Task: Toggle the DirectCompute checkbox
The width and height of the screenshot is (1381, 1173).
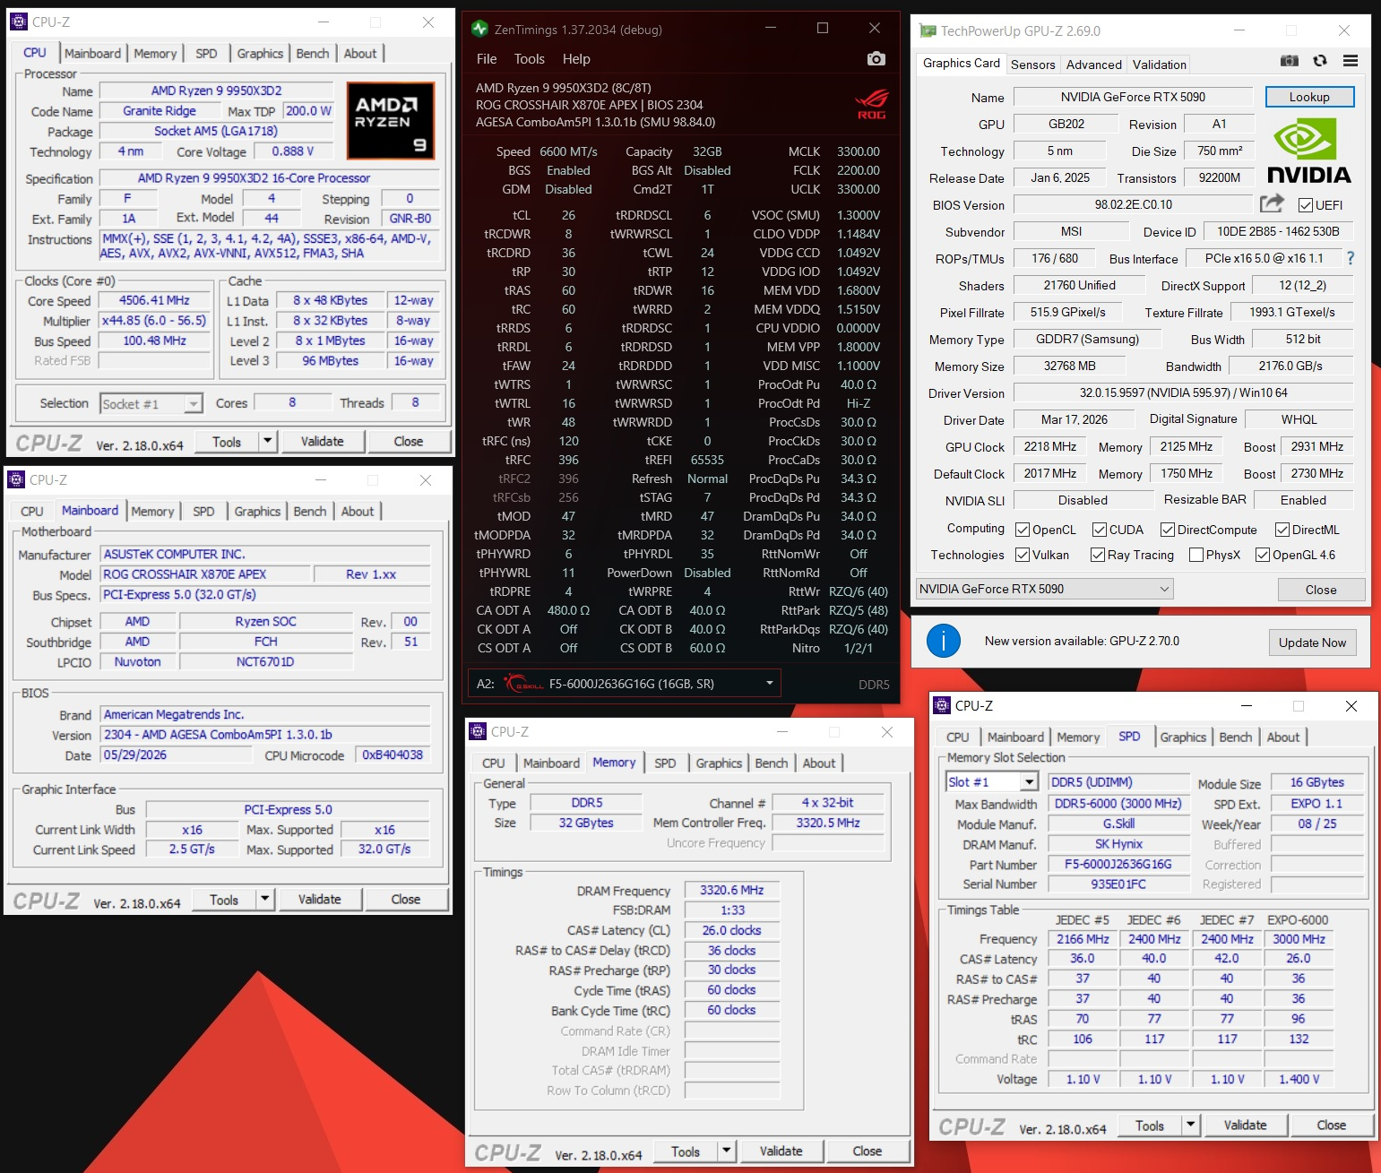Action: tap(1168, 530)
